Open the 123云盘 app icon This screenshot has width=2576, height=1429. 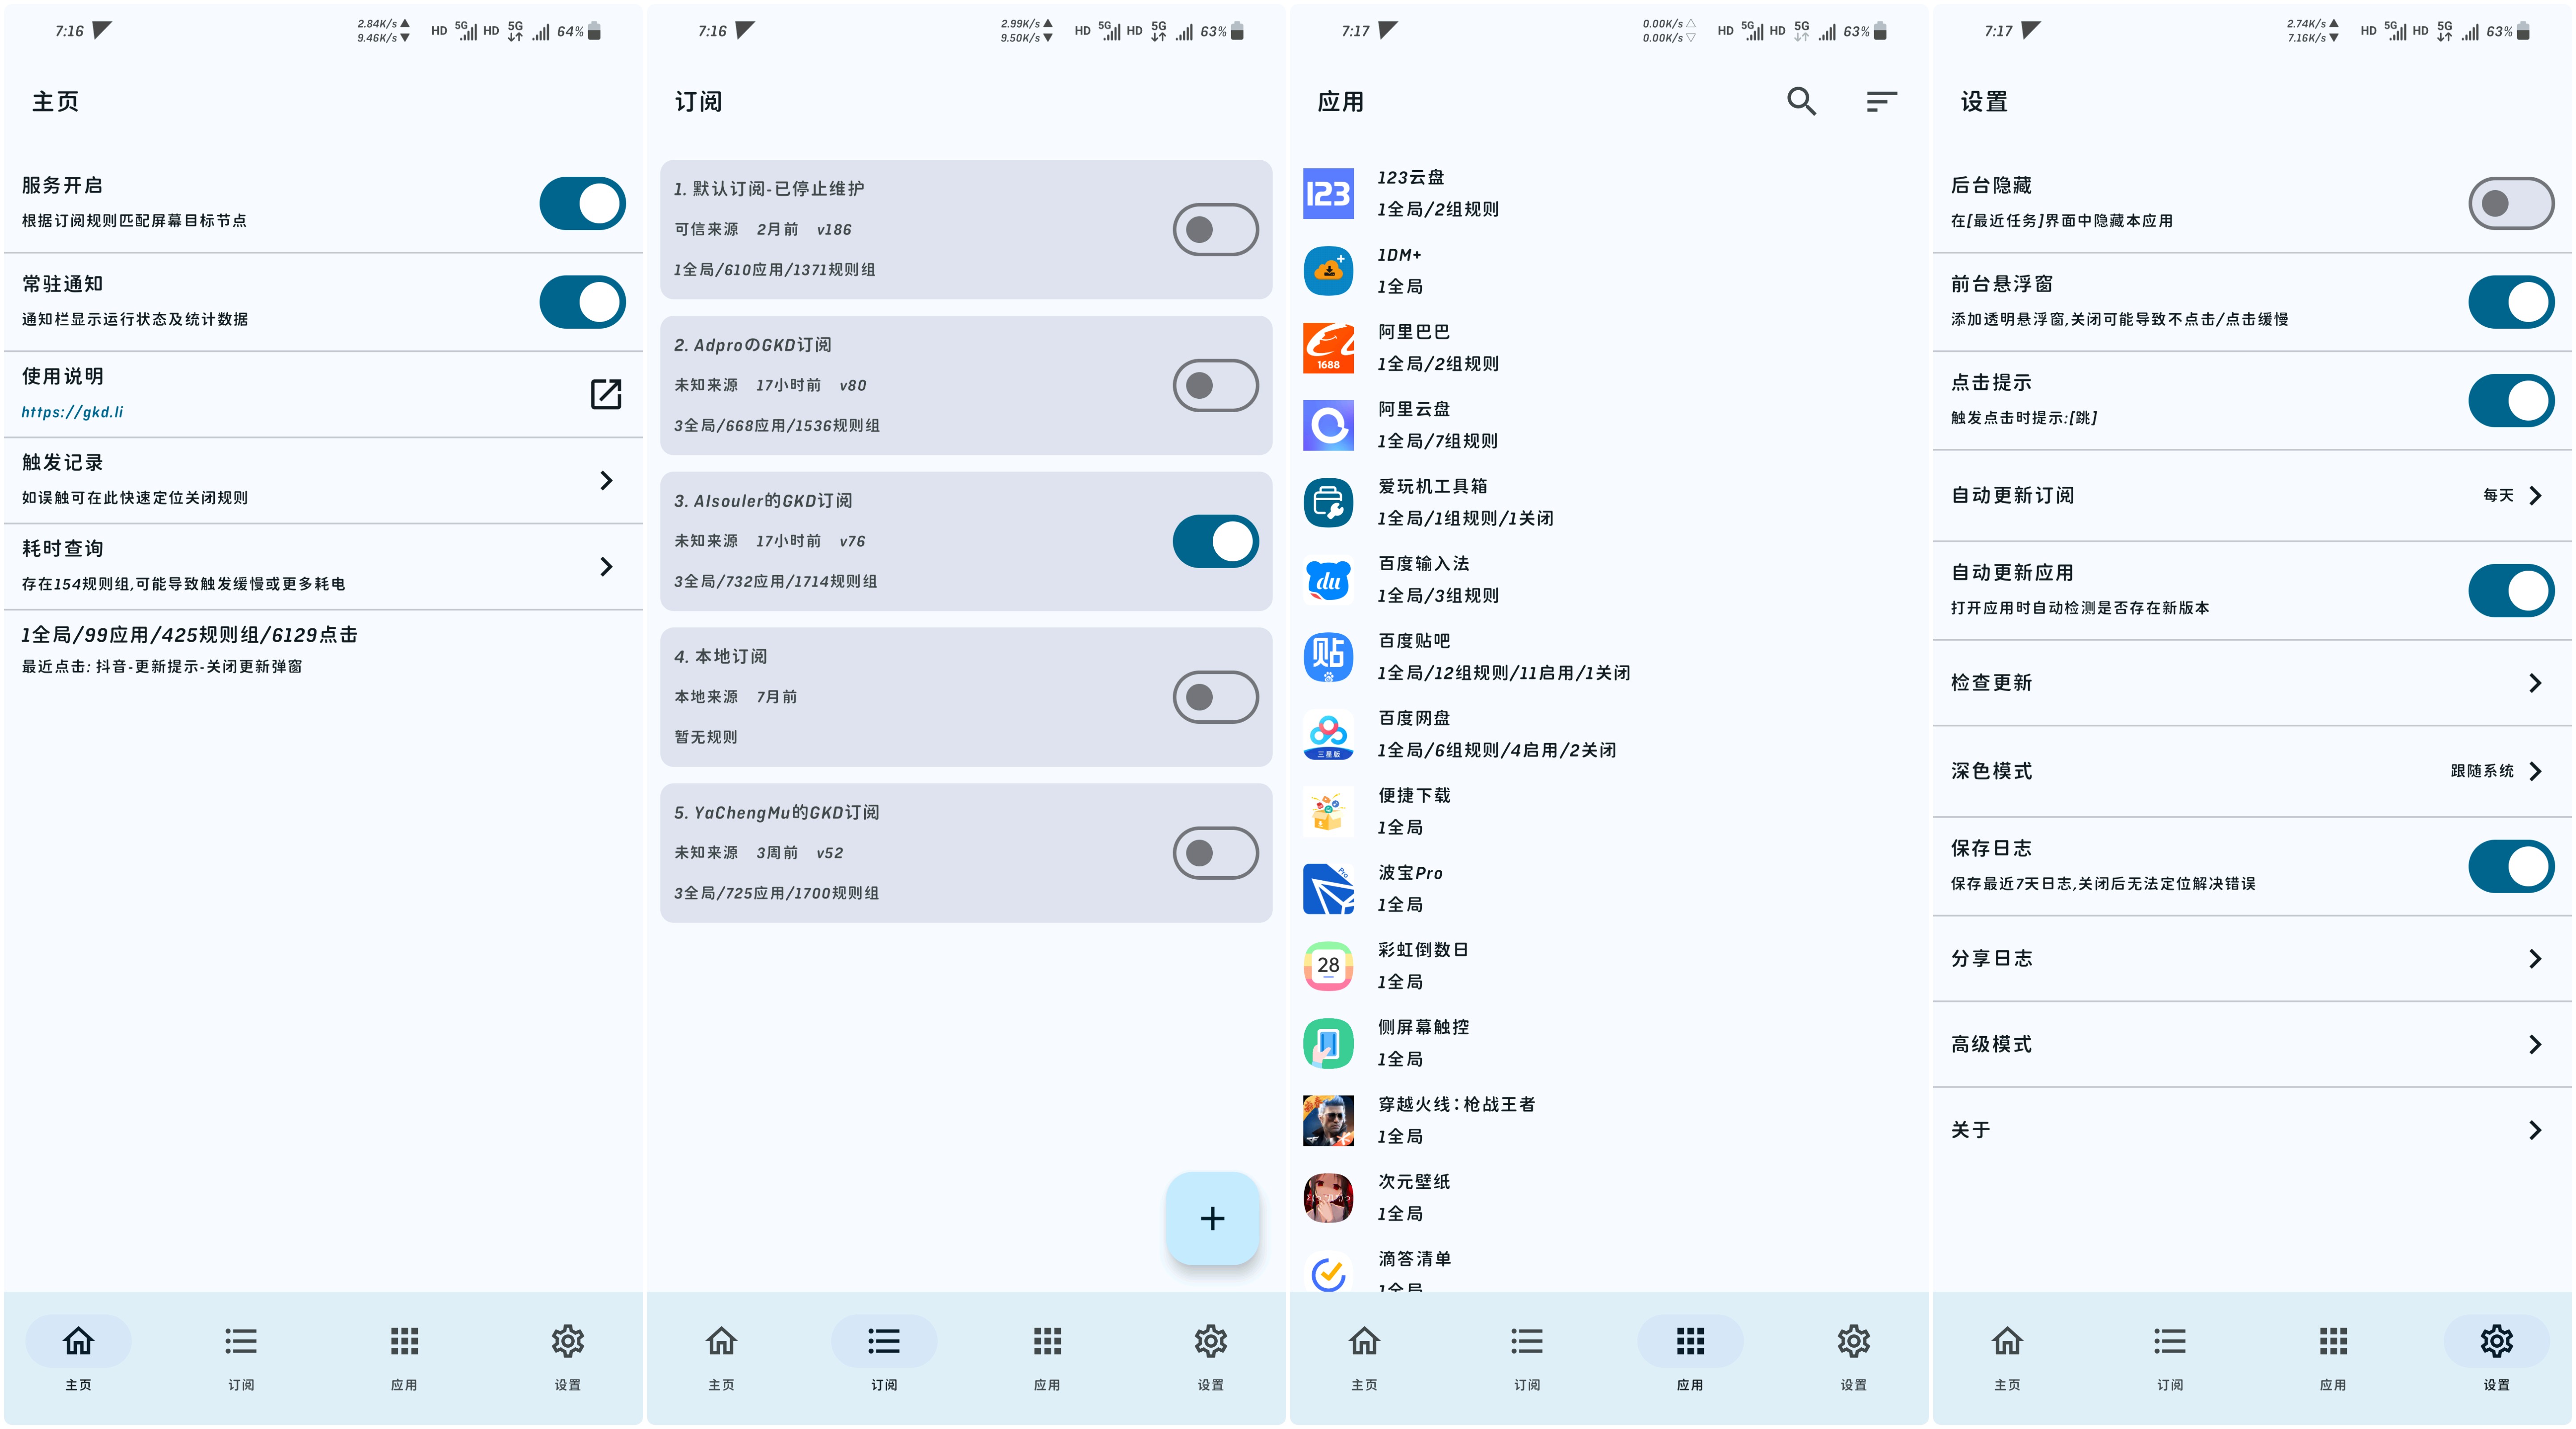1328,193
